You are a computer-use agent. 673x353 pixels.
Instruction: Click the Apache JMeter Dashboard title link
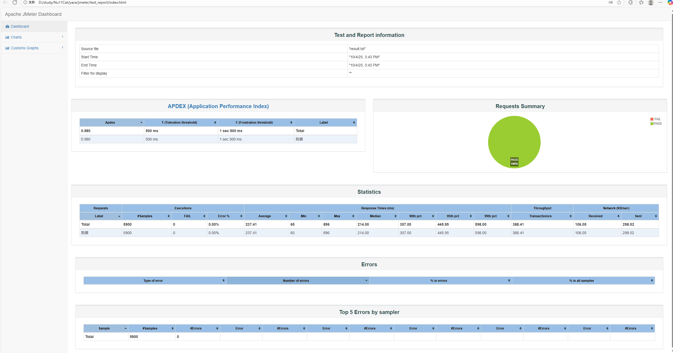[x=33, y=14]
